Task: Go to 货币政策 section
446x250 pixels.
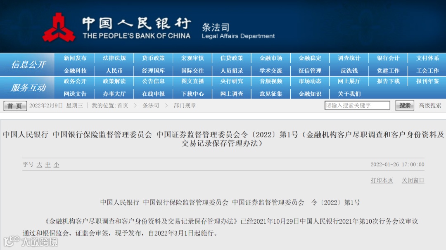Action: tap(153, 58)
